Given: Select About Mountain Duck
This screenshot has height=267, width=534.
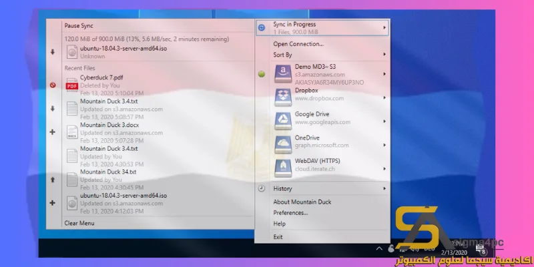Looking at the screenshot, I should [x=302, y=202].
